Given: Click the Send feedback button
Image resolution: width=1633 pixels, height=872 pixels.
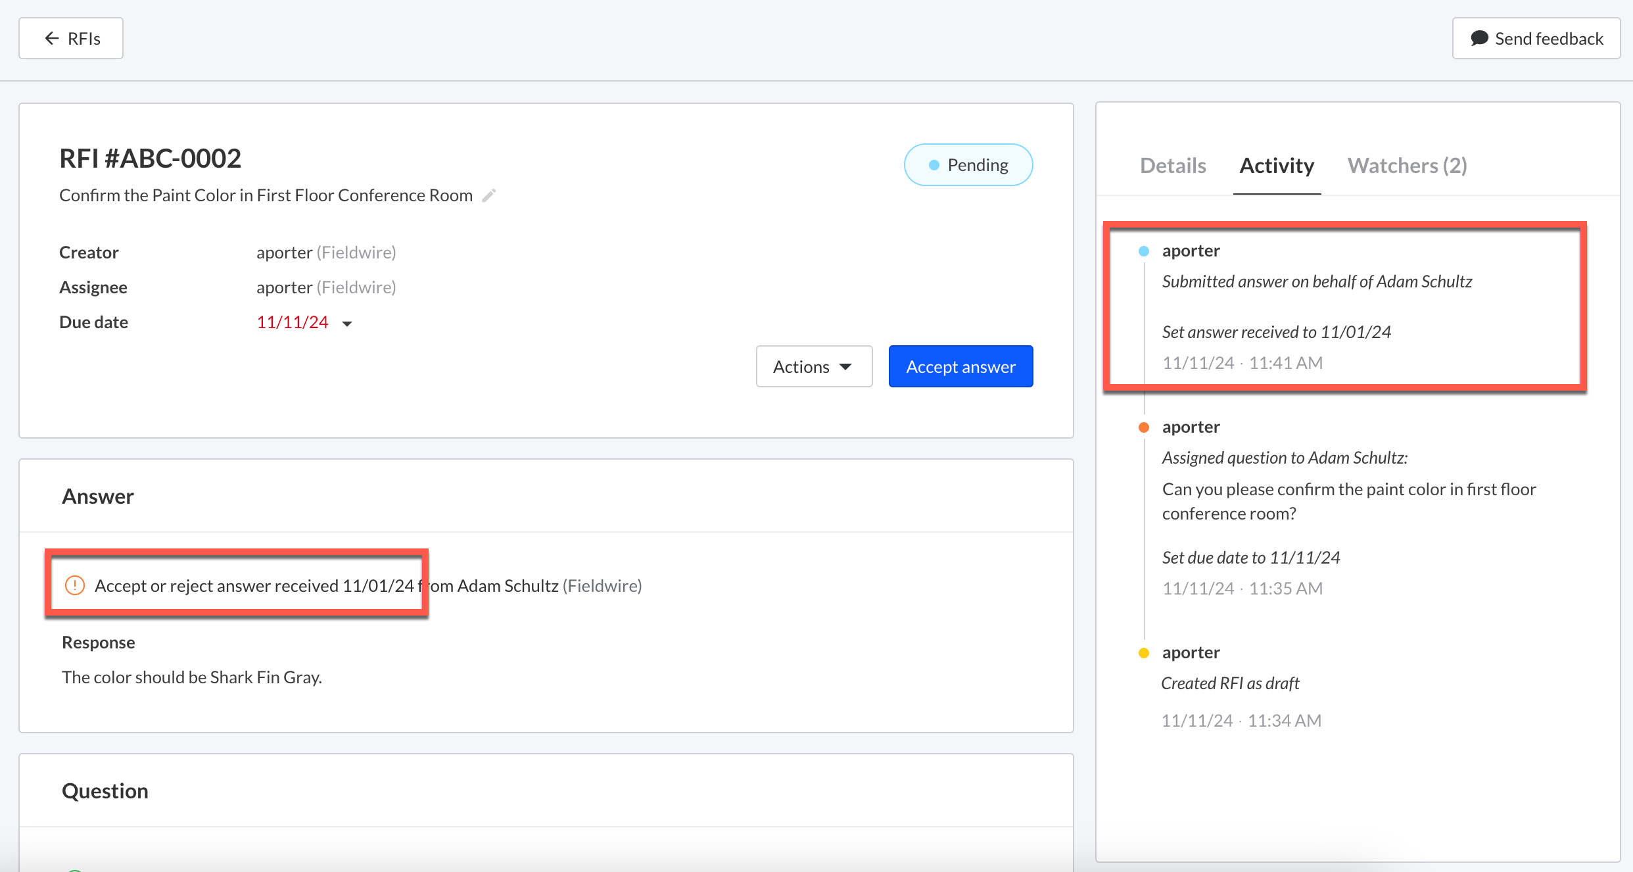Looking at the screenshot, I should point(1536,38).
